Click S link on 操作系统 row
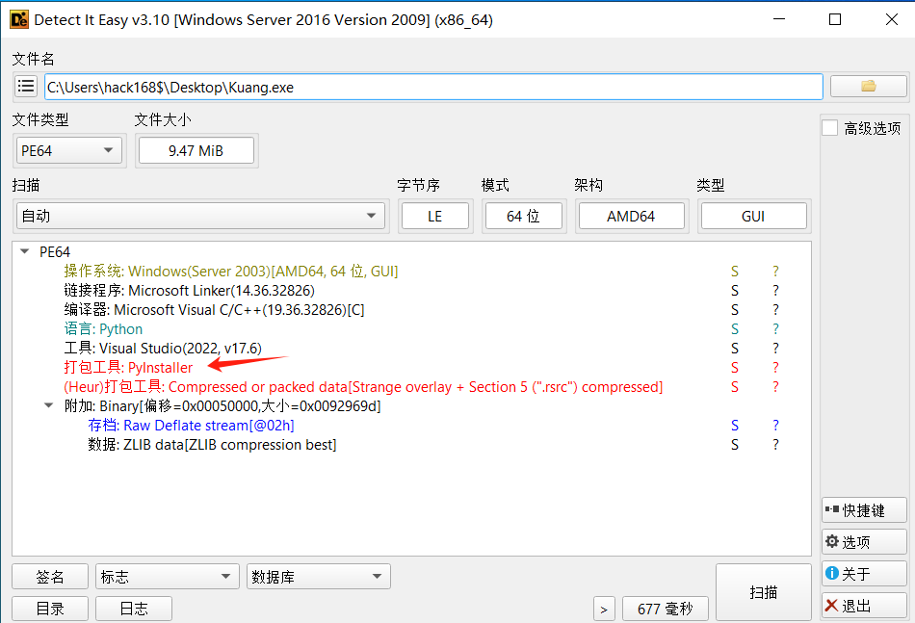This screenshot has width=915, height=623. 735,272
